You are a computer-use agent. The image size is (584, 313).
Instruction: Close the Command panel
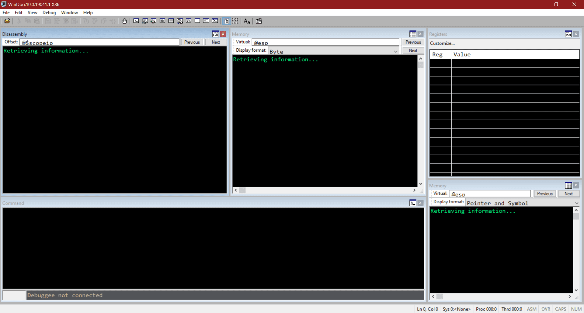tap(421, 203)
